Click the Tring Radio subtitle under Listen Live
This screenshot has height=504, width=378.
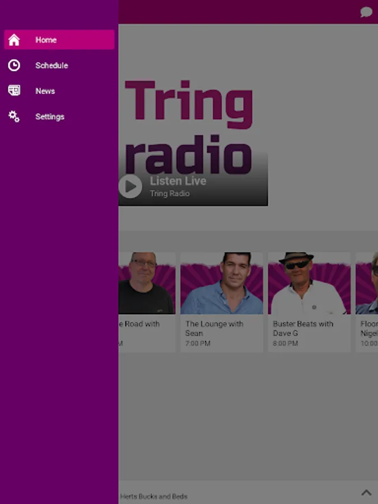coord(170,194)
